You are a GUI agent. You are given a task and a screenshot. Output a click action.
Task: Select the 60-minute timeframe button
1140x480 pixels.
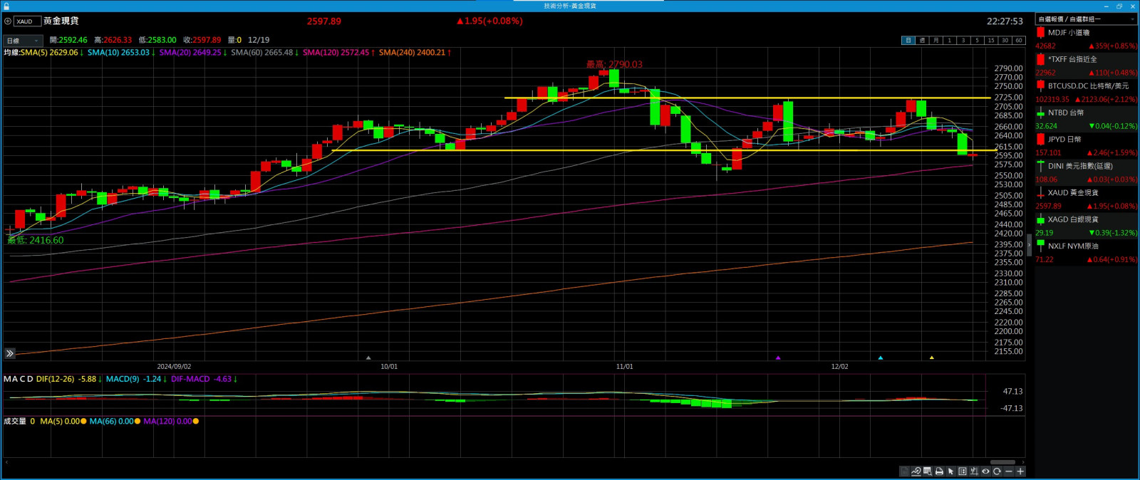click(1018, 41)
